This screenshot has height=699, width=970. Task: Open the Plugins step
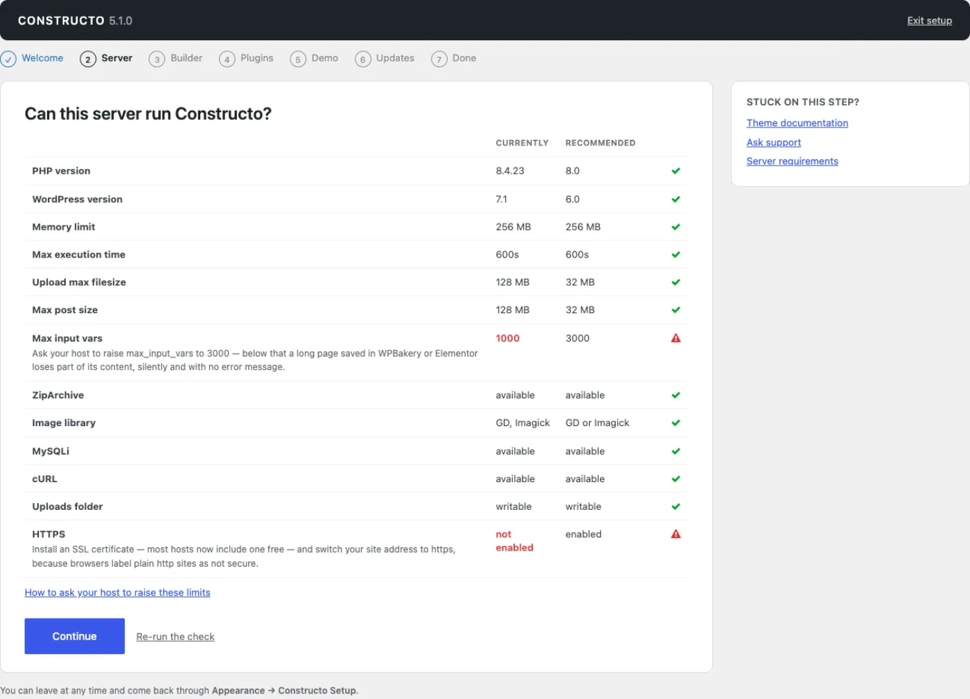[257, 58]
